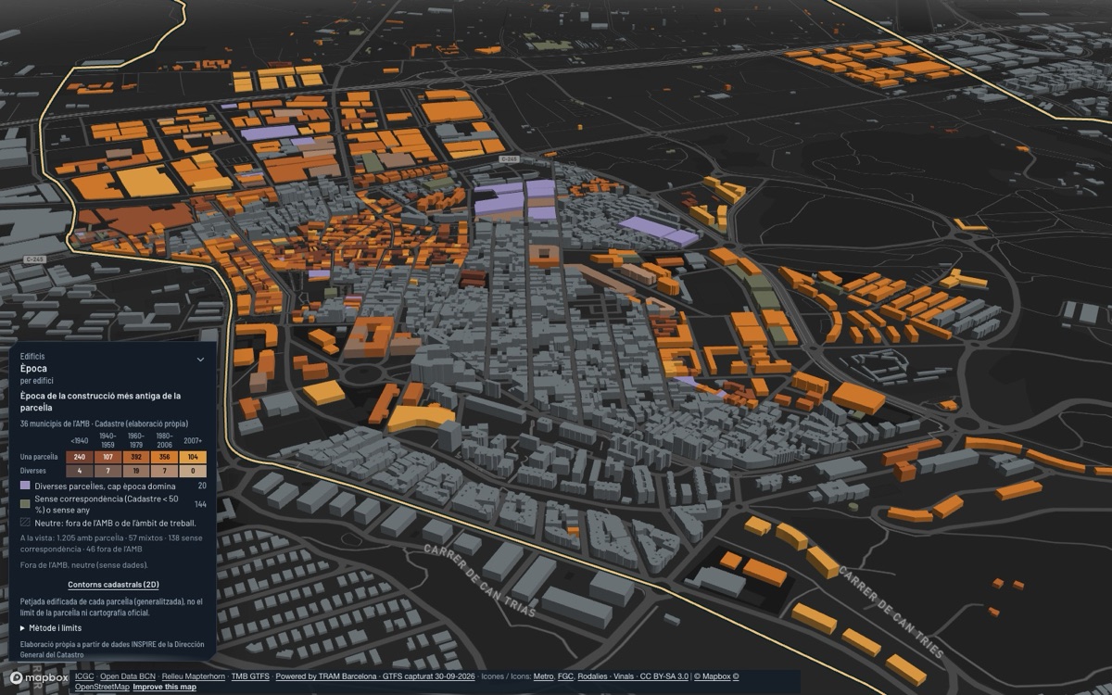
Task: Click the count '20' for Diverses parcel·les
Action: tap(202, 486)
